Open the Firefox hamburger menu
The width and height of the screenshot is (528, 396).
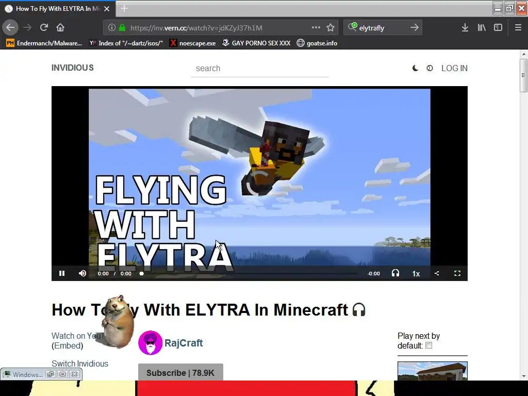click(x=518, y=28)
